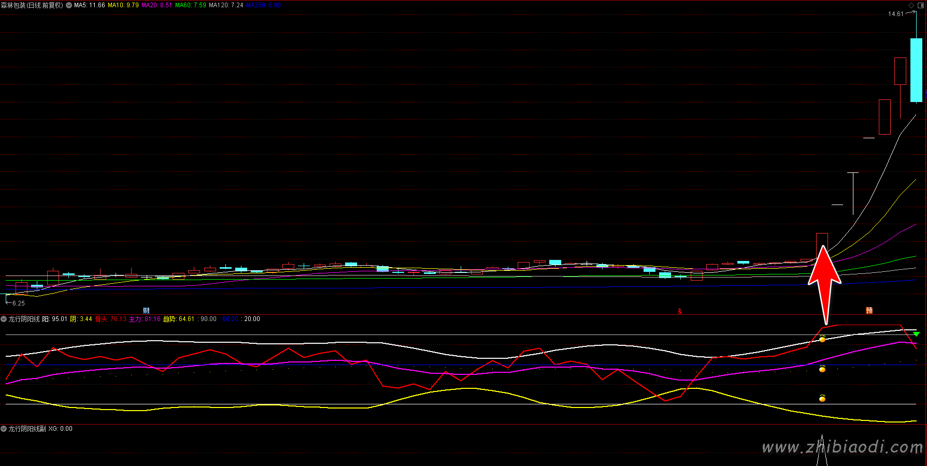Click the XG: 0.00 value
Image resolution: width=927 pixels, height=466 pixels.
click(61, 429)
